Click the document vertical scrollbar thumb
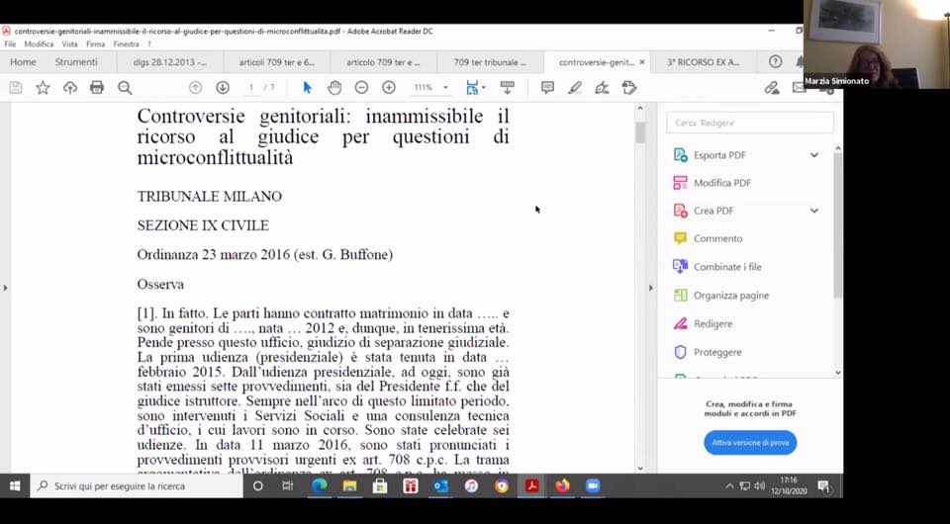 point(640,131)
